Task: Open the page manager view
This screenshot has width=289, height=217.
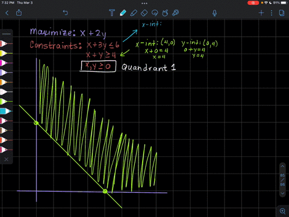Action: 282,13
